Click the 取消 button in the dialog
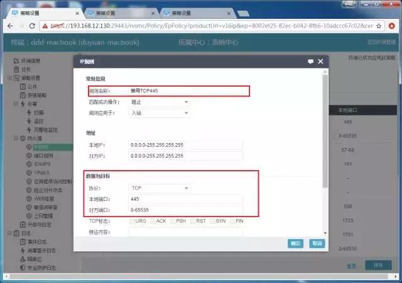The image size is (402, 283). click(x=316, y=243)
